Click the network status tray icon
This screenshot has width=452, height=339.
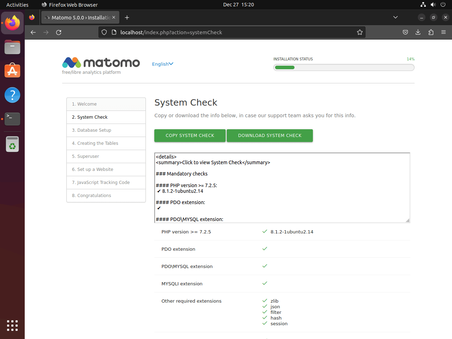[423, 5]
